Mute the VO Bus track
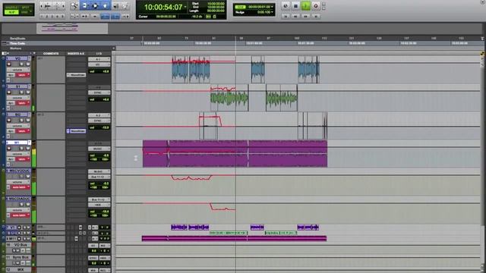The height and width of the screenshot is (273, 486). (17, 250)
